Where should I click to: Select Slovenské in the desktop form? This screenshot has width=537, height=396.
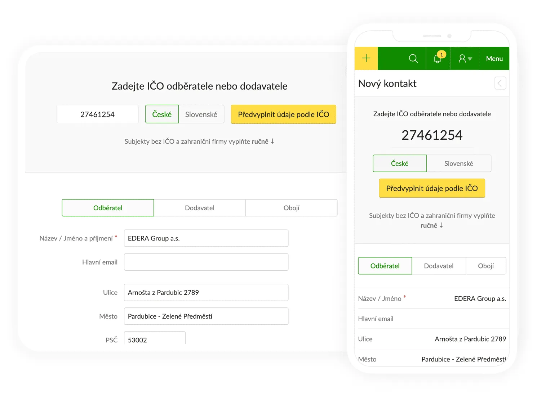(x=201, y=114)
